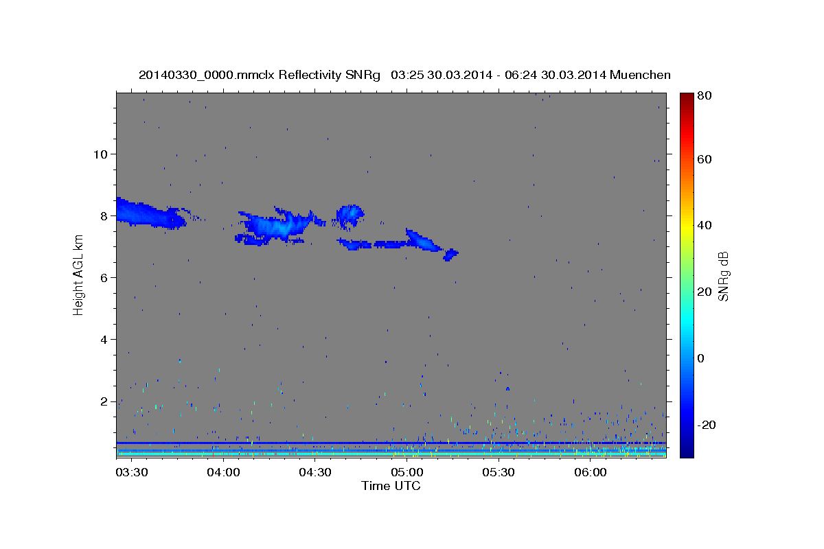Click the height tick label 2
This screenshot has height=549, width=824.
tap(104, 401)
